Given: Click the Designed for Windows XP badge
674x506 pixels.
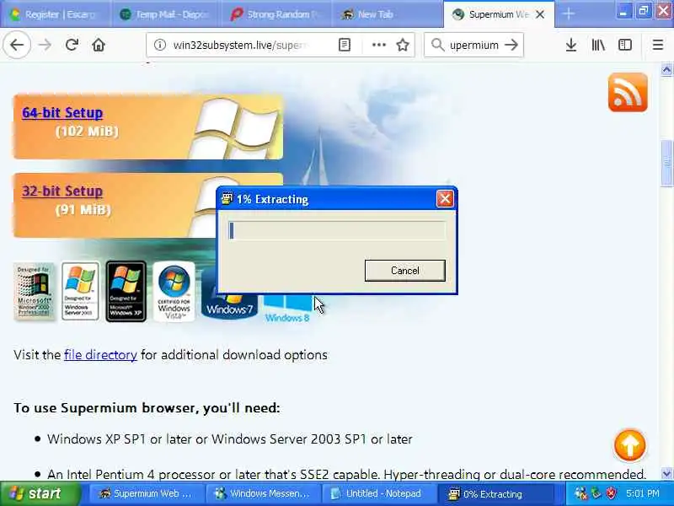Looking at the screenshot, I should coord(126,291).
